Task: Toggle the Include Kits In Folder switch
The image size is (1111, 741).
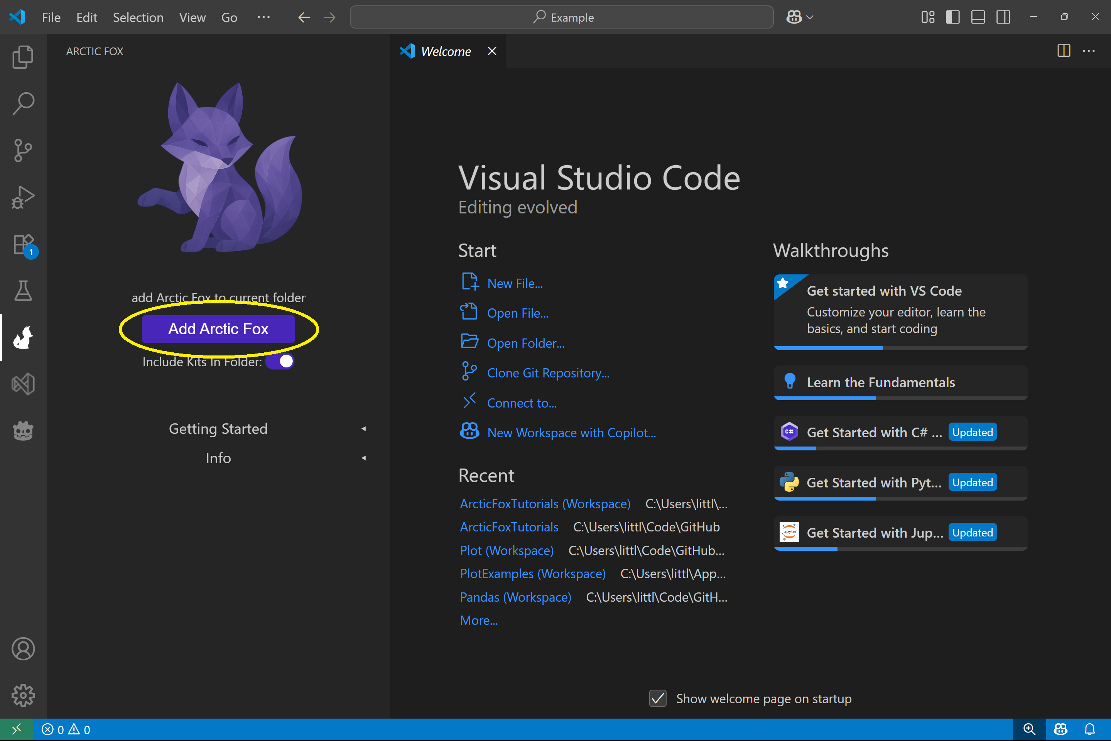Action: (x=280, y=362)
